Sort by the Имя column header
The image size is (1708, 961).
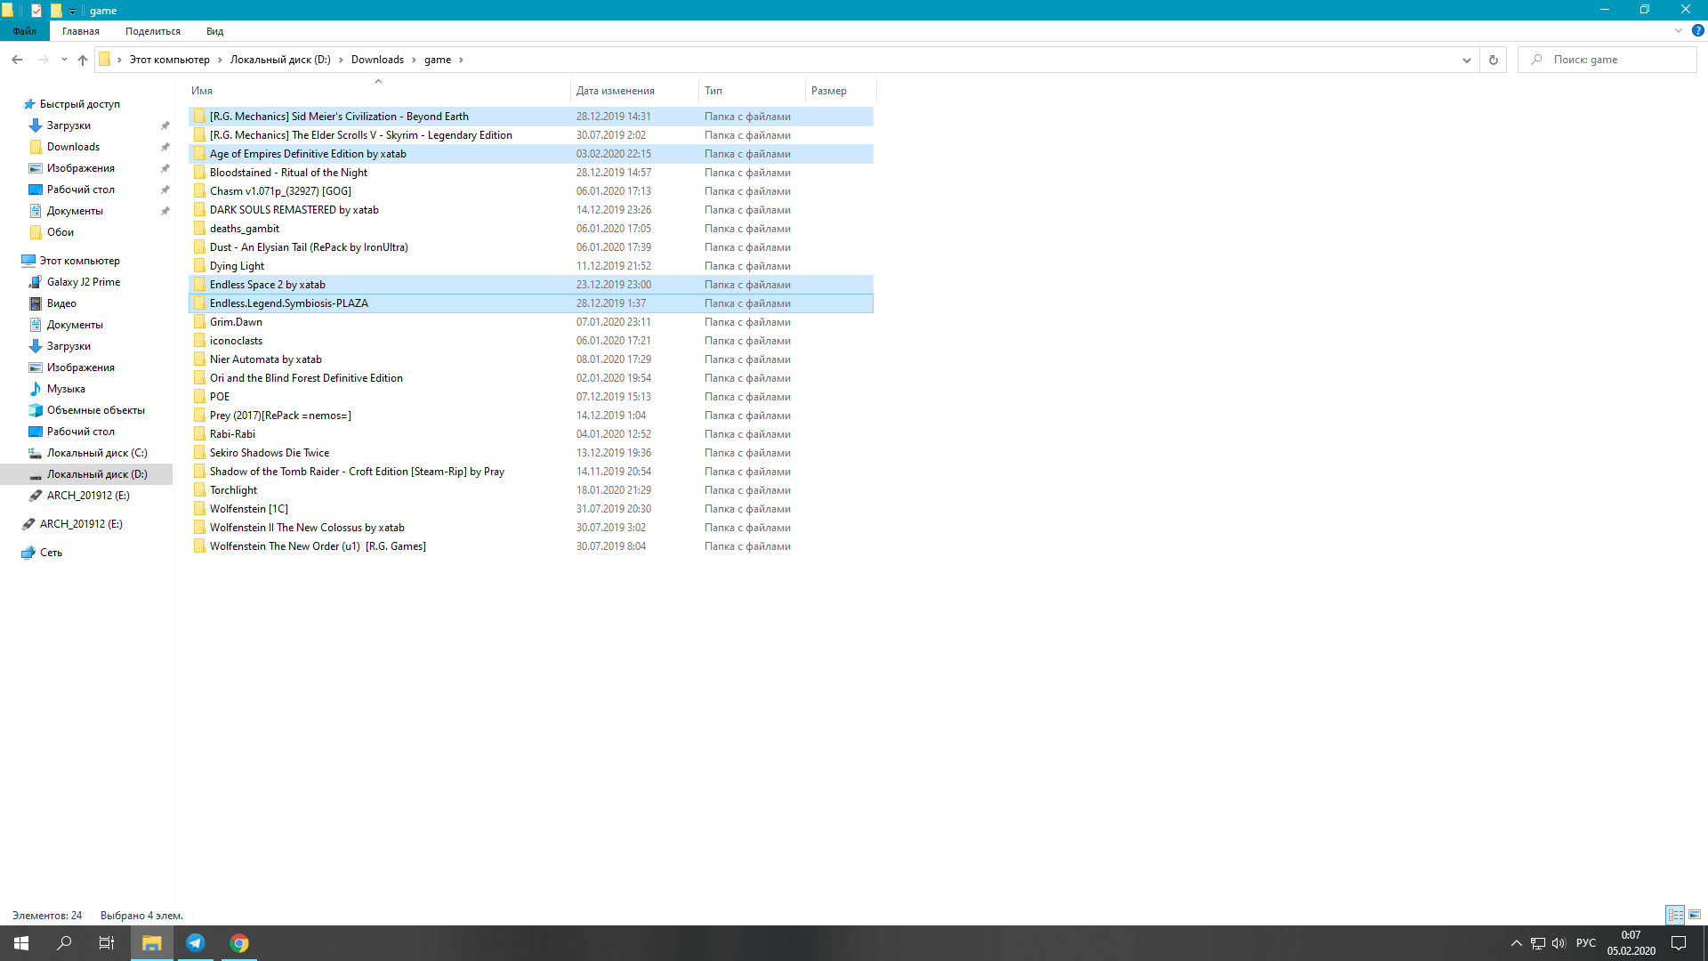click(x=378, y=91)
